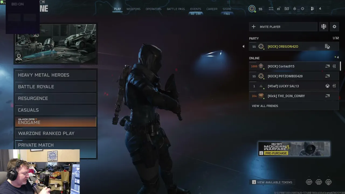Screen dimensions: 345x194
Task: Open settings gear in the top bar
Action: pyautogui.click(x=303, y=9)
